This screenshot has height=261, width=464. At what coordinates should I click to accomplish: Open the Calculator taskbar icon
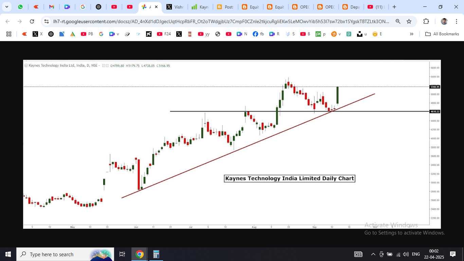[156, 254]
